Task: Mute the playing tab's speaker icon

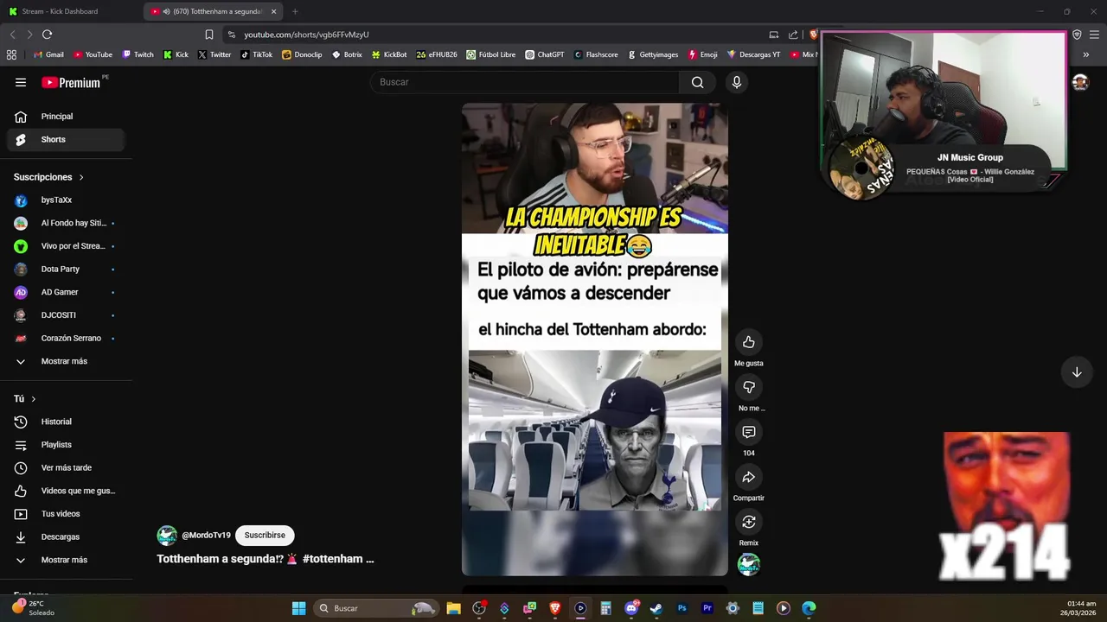Action: (x=166, y=11)
